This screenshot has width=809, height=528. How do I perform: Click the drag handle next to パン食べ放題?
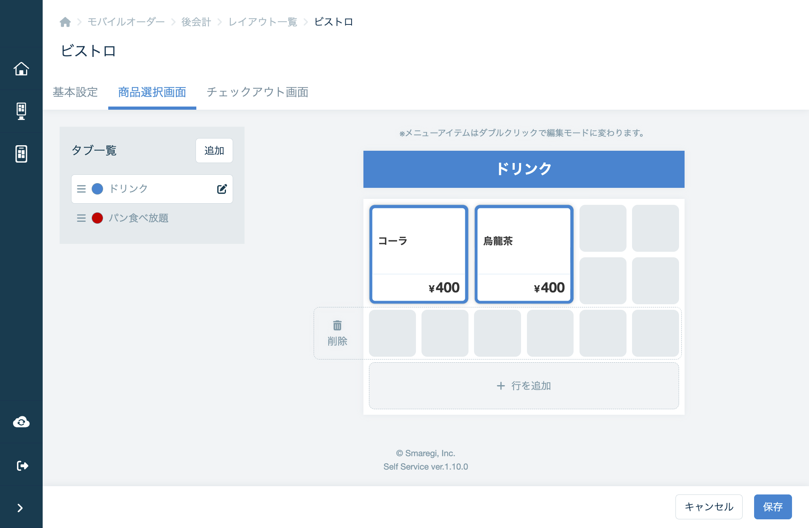click(81, 218)
